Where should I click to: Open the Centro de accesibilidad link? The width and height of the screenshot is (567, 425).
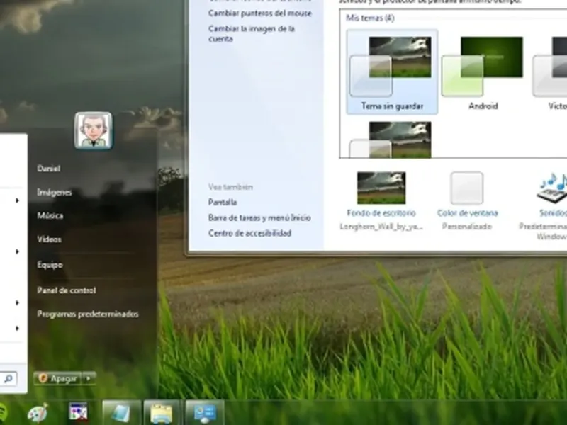[x=250, y=233]
